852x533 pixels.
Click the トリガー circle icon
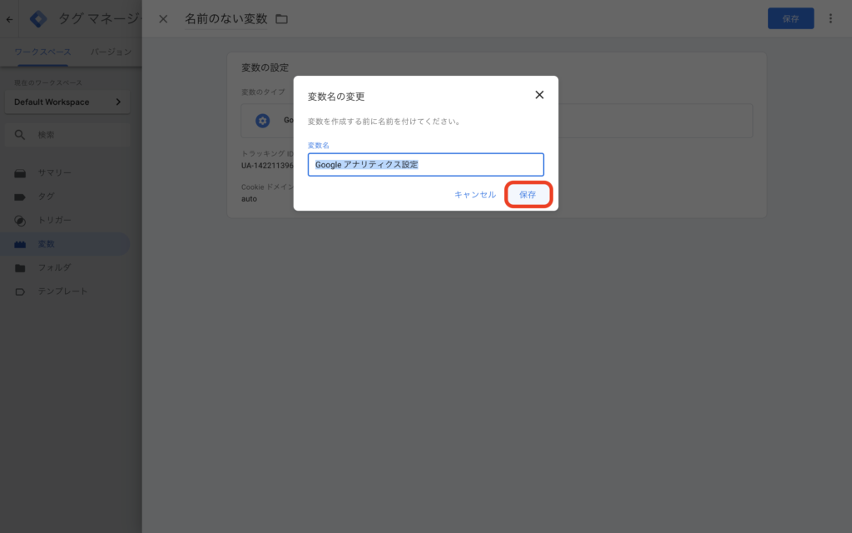tap(20, 221)
